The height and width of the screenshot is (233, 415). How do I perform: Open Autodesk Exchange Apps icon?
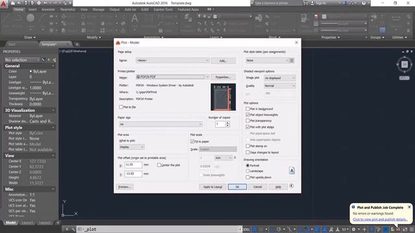[x=345, y=3]
